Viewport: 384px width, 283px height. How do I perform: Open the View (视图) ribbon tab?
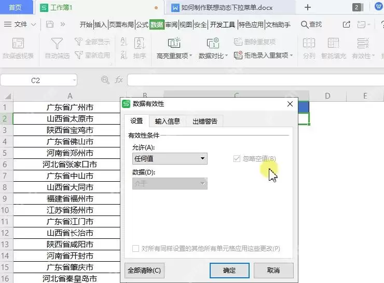pyautogui.click(x=186, y=24)
